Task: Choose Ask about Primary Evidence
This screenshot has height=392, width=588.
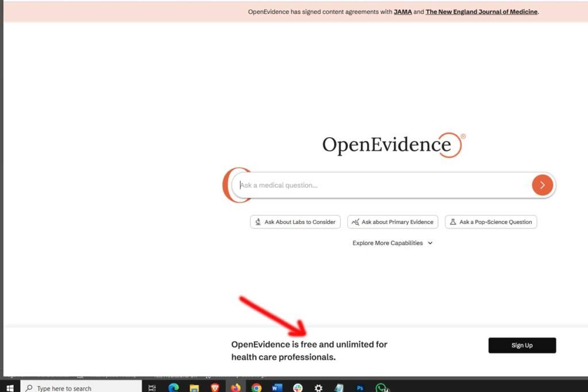Action: (x=393, y=222)
